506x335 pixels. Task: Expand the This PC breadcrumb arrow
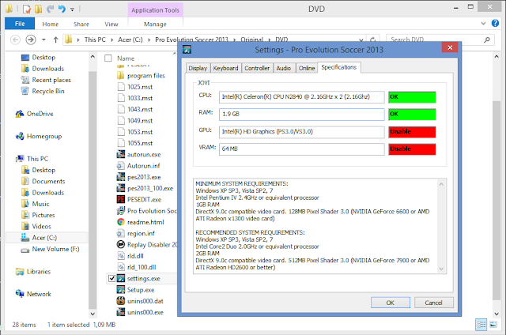pyautogui.click(x=111, y=40)
